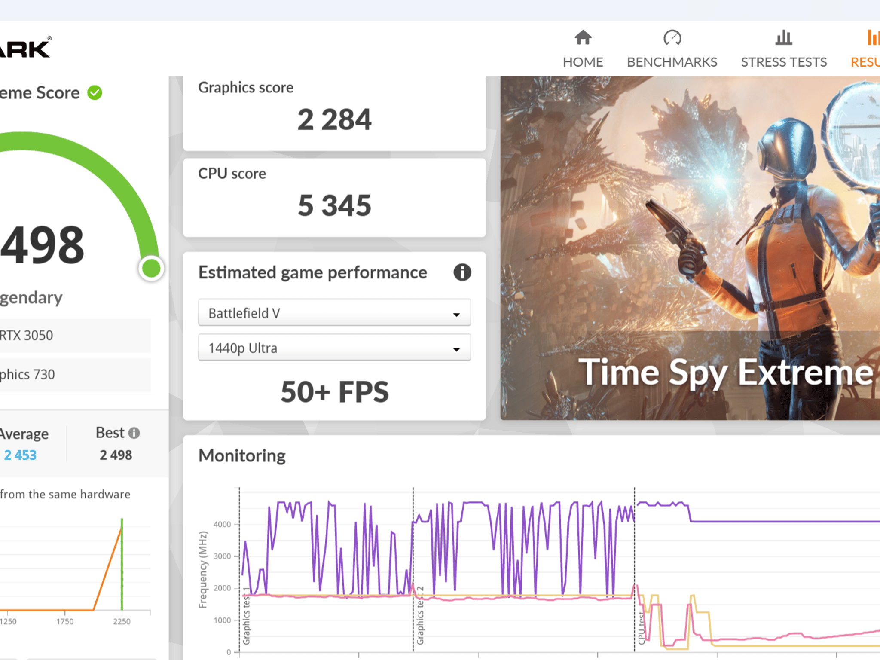
Task: Click the Best score 2 498
Action: [116, 455]
